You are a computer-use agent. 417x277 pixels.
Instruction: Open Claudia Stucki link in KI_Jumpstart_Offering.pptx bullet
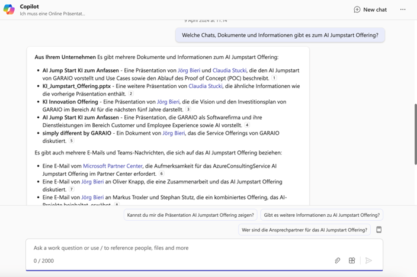click(x=206, y=86)
